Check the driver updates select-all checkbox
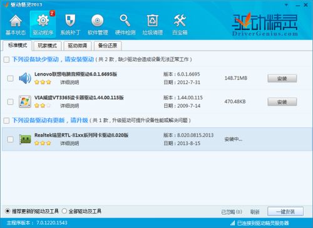The image size is (313, 228). [x=6, y=120]
